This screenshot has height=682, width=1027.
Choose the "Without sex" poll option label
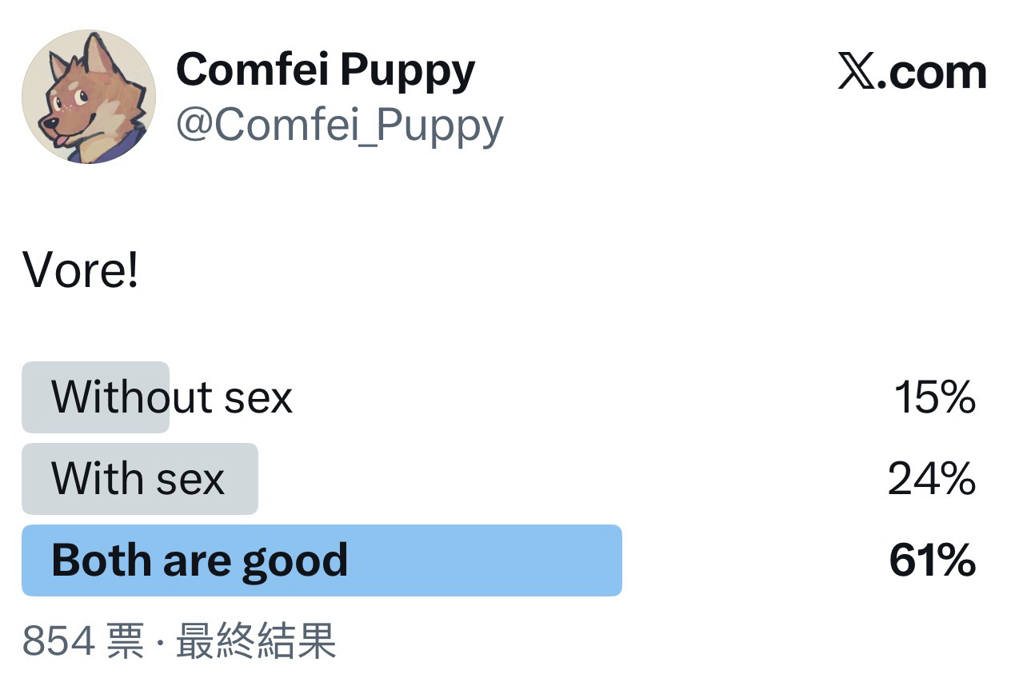tap(172, 397)
